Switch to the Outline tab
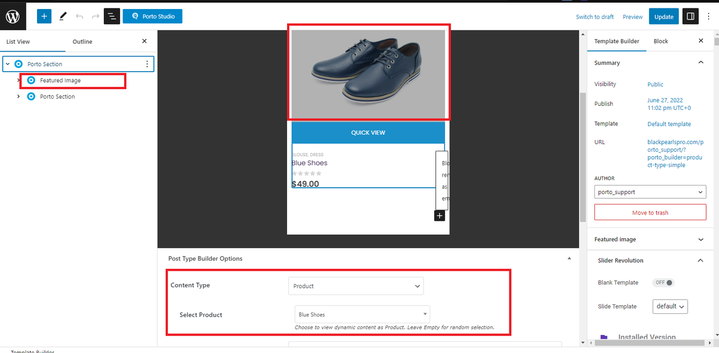The image size is (719, 353). (x=83, y=41)
